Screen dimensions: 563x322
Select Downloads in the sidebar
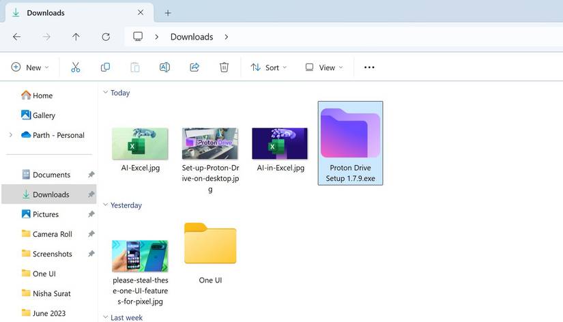click(x=49, y=194)
